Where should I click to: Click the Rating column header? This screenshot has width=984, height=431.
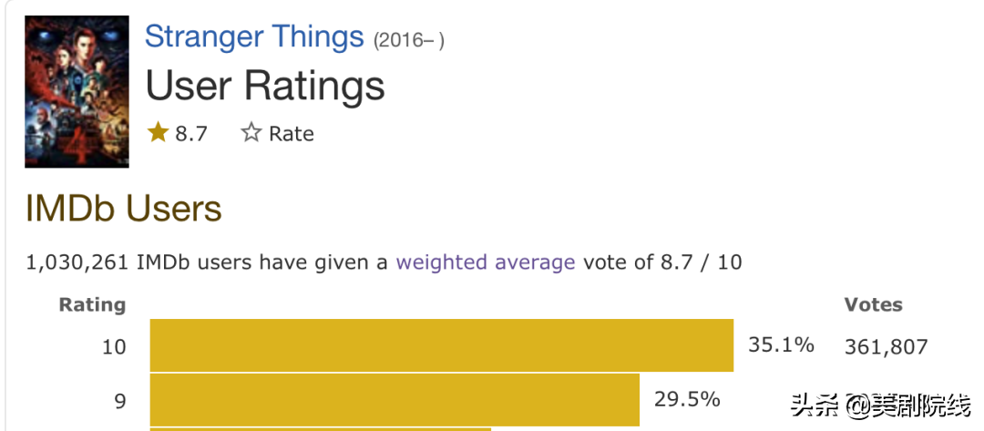pyautogui.click(x=92, y=304)
